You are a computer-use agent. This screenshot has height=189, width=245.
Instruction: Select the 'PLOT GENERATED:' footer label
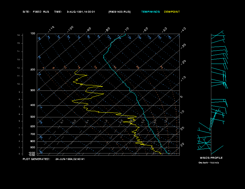click(x=37, y=159)
